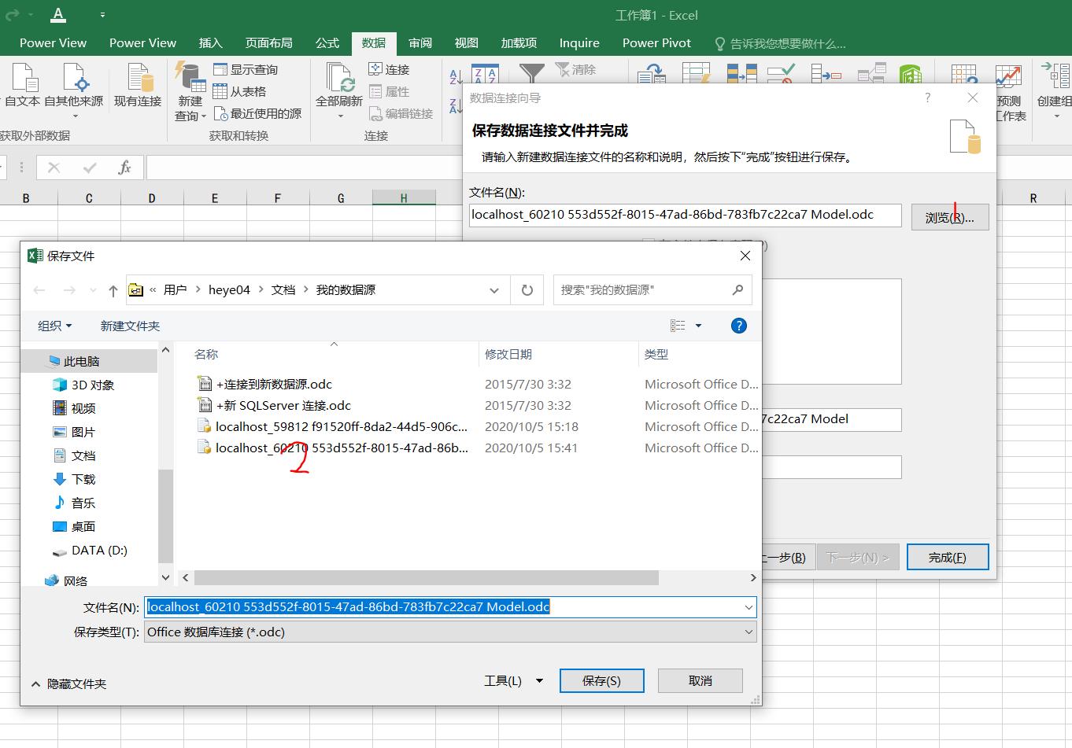Expand the address path dropdown

click(494, 290)
